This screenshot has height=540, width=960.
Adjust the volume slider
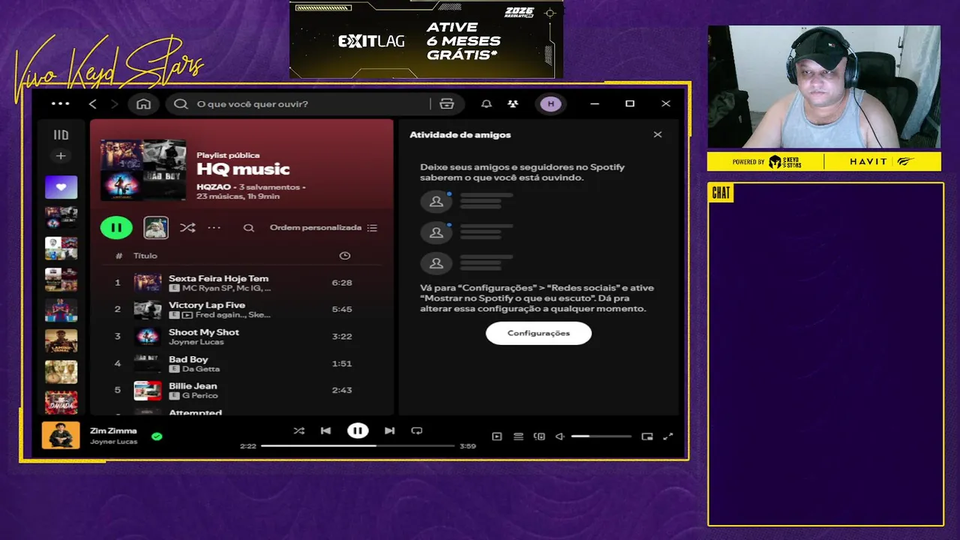(601, 436)
